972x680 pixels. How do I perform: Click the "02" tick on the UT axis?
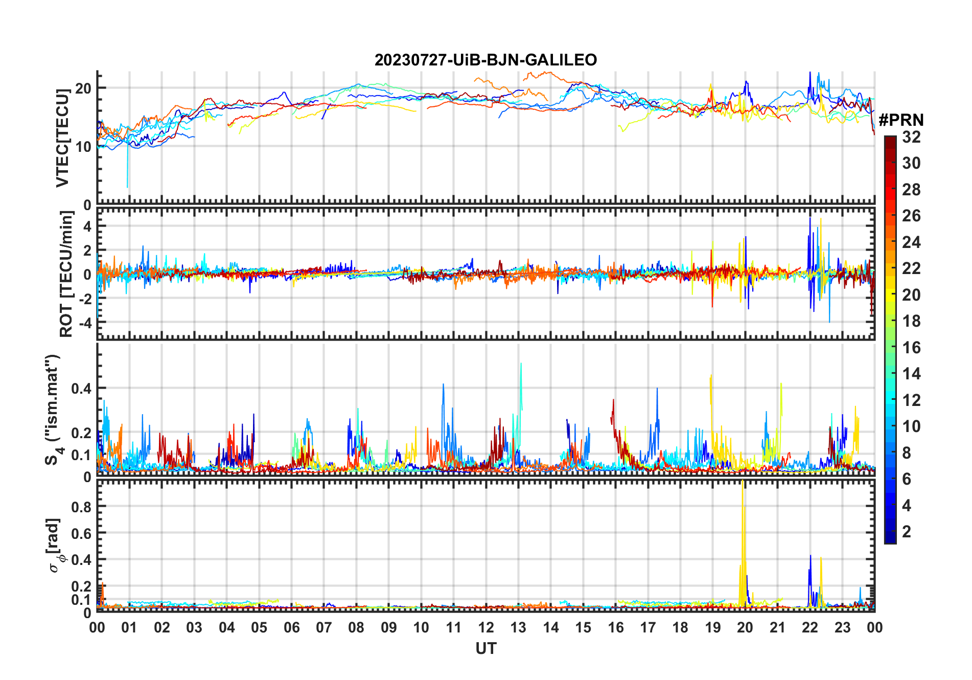point(162,627)
